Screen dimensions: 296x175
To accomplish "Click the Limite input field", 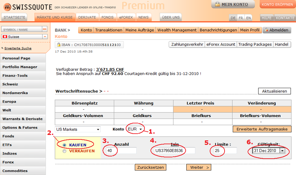I will point(226,151).
